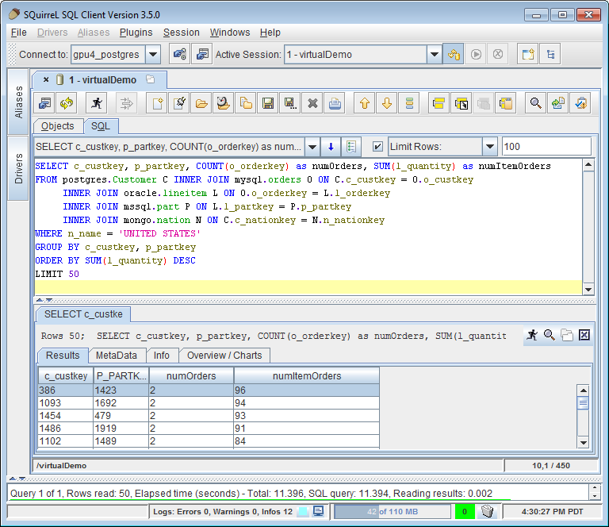Open the Aliases side panel
This screenshot has height=527, width=609.
(x=18, y=102)
